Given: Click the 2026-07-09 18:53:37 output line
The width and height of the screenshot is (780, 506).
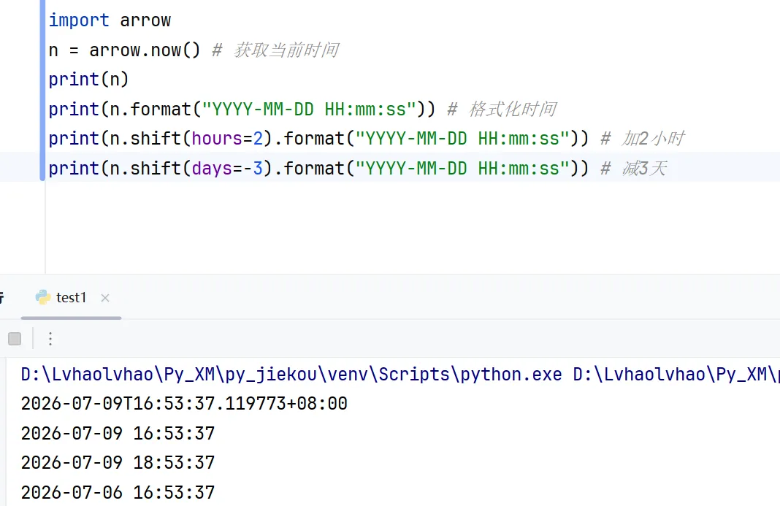Looking at the screenshot, I should click(118, 463).
